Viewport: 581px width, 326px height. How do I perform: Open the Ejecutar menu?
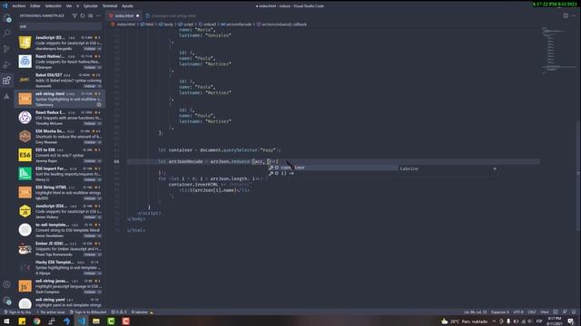click(x=90, y=6)
